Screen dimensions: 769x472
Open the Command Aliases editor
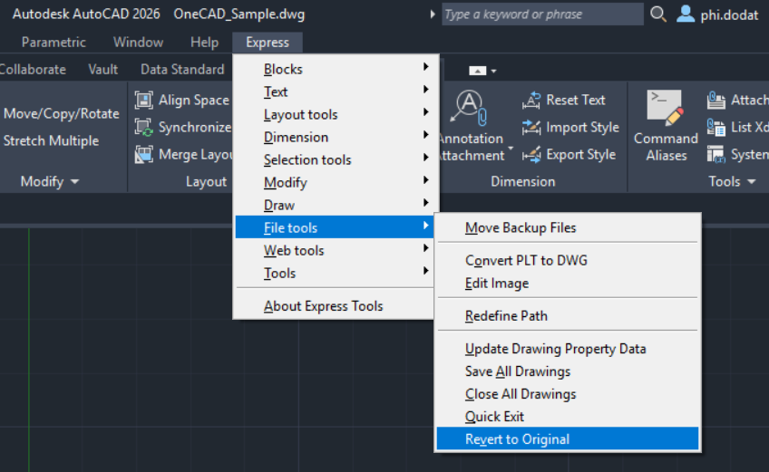coord(666,126)
